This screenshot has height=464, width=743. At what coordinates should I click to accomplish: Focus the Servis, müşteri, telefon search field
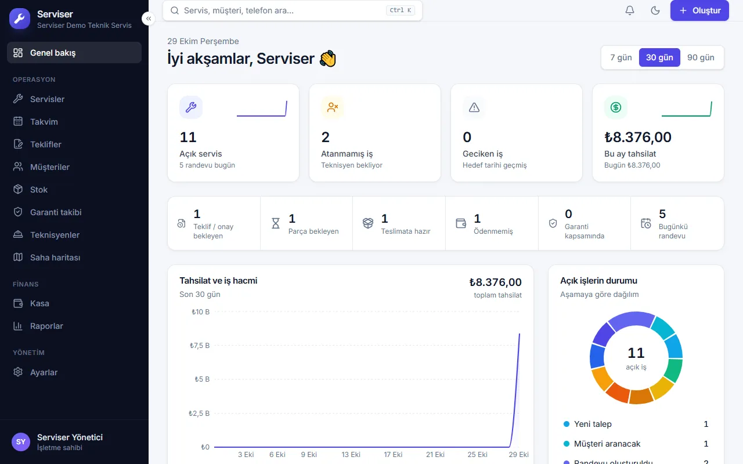tap(293, 10)
